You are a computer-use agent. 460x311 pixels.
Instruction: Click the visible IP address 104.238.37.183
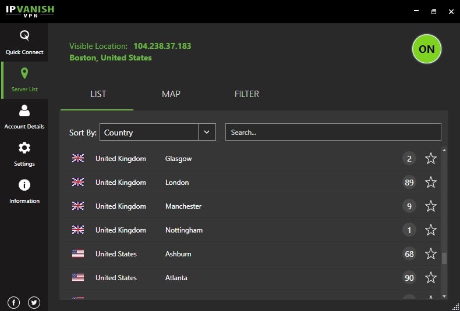tap(162, 46)
